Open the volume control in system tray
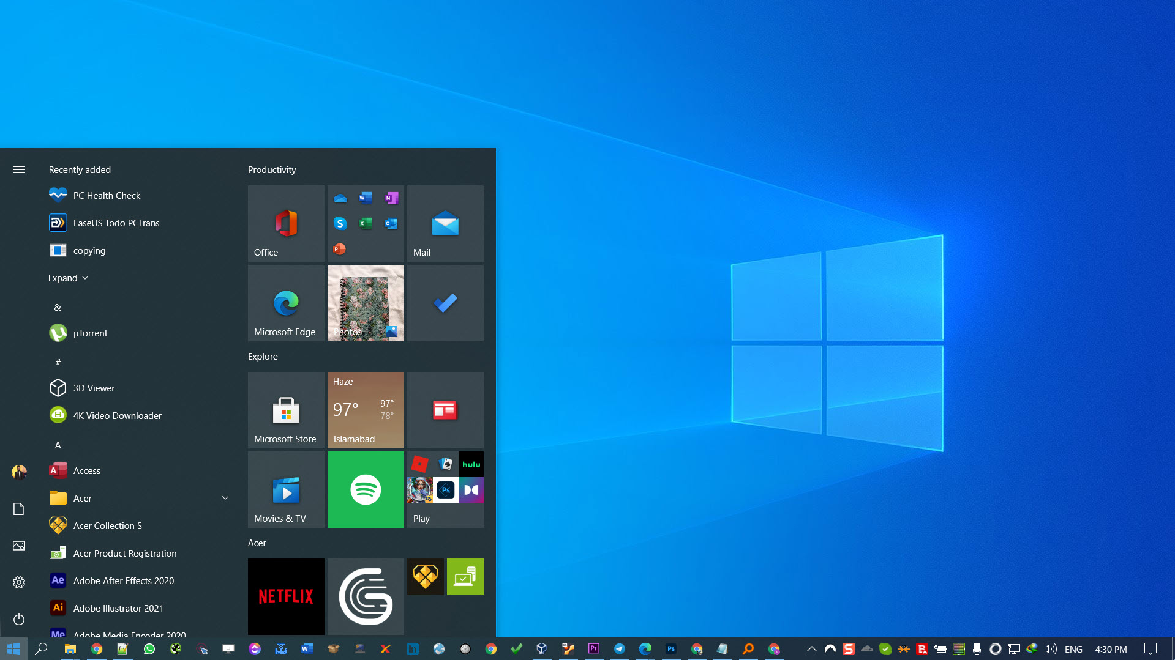The width and height of the screenshot is (1175, 660). [x=1051, y=649]
